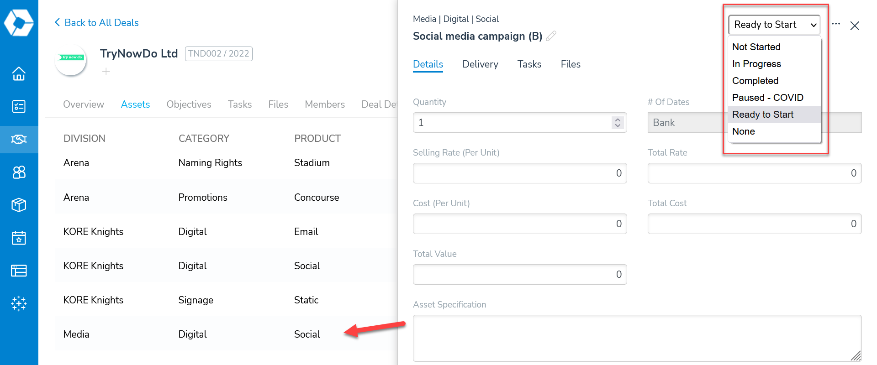Click the TND002 / 2022 deal number badge

point(219,54)
